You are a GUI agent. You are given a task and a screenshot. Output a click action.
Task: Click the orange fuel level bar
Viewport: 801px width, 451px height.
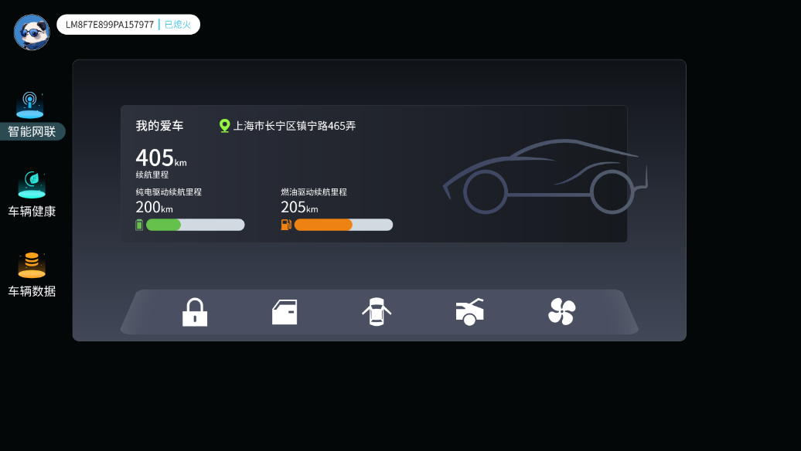click(343, 225)
